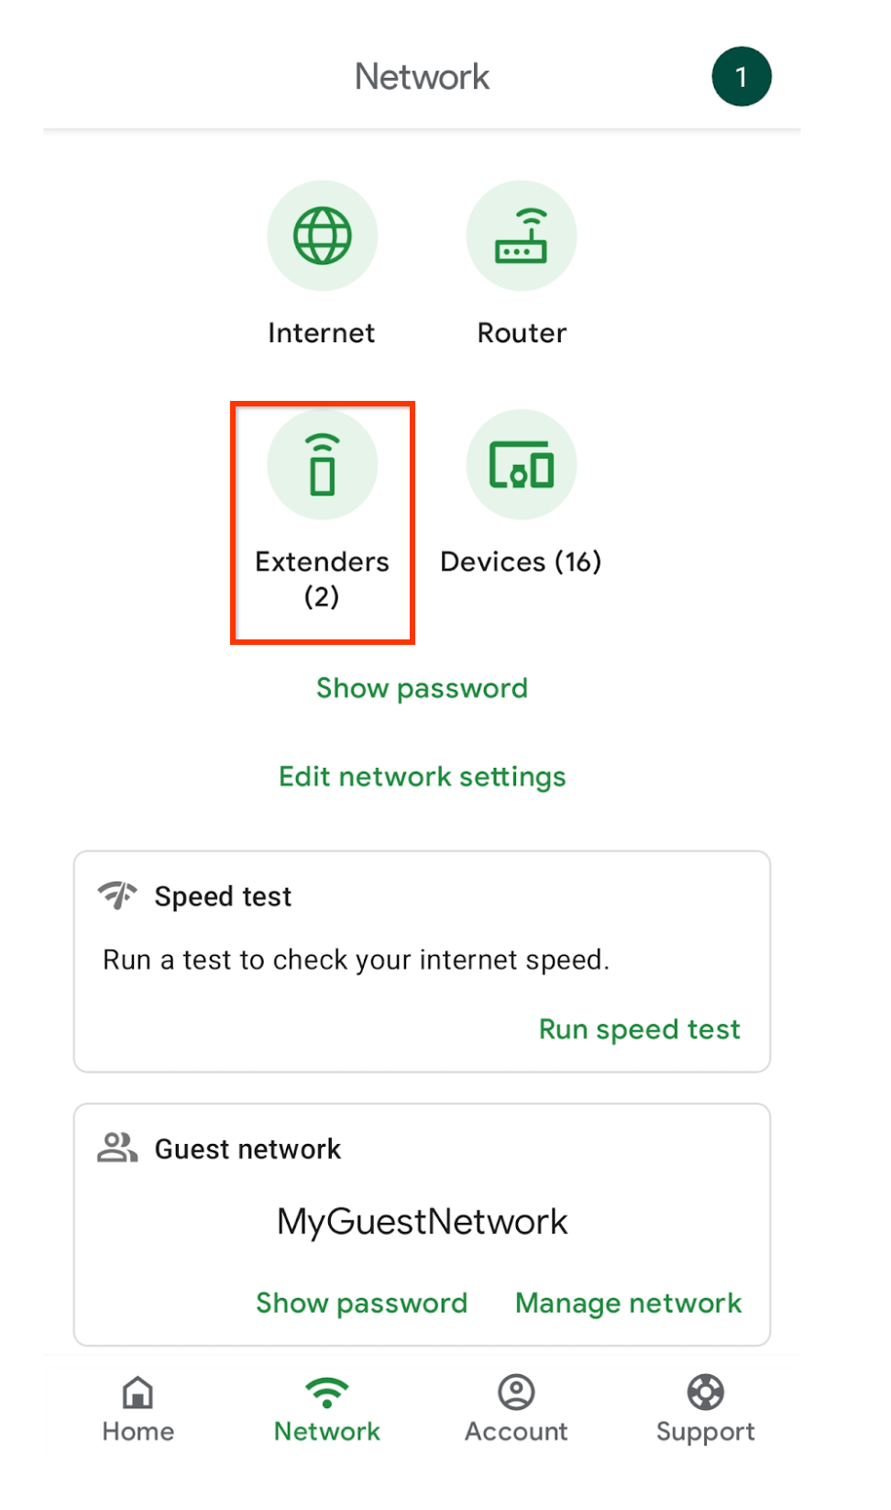Open the Support tab

(x=705, y=1409)
